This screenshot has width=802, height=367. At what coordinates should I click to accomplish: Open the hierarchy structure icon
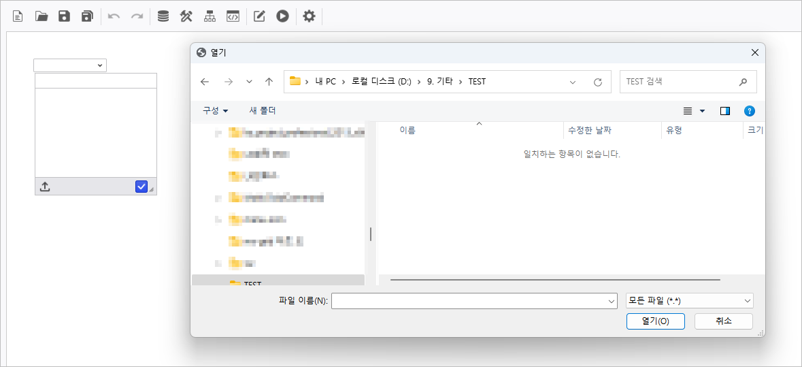210,16
